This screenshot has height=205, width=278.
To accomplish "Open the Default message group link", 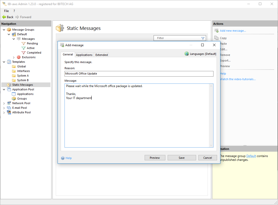I will click(251, 156).
